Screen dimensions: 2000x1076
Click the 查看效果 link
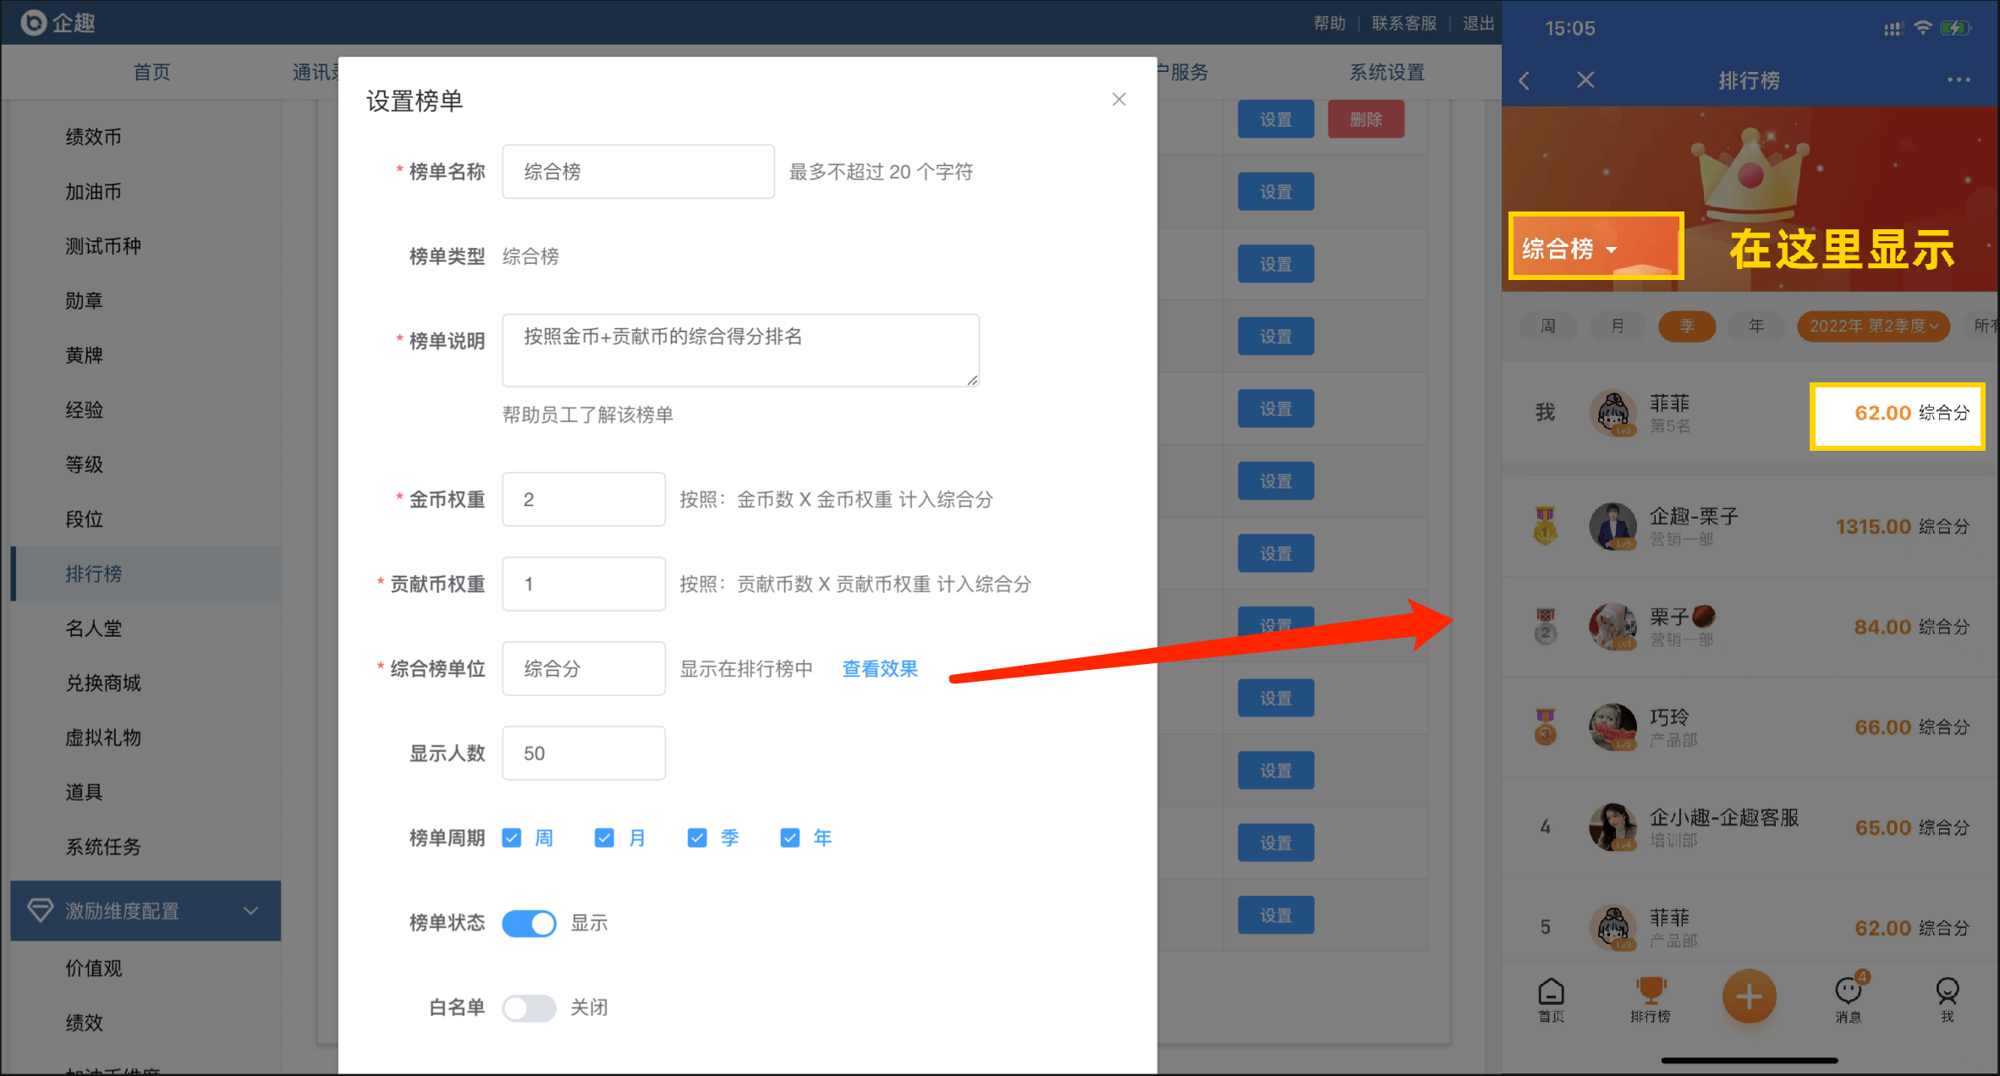pos(880,669)
